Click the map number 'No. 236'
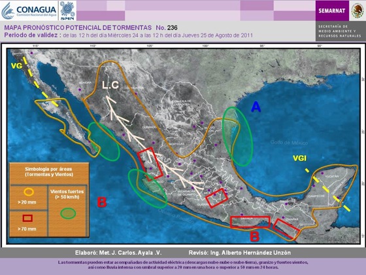This screenshot has width=366, height=275. coord(167,27)
